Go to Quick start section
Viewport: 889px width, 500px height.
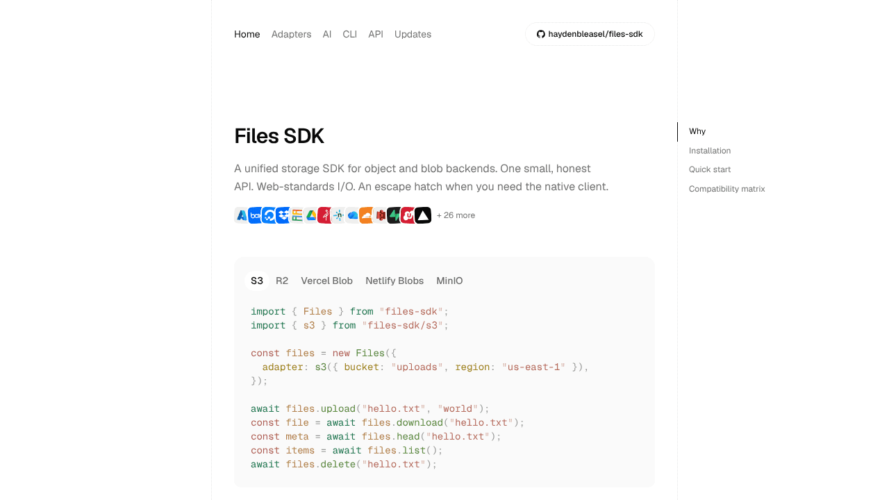point(710,169)
